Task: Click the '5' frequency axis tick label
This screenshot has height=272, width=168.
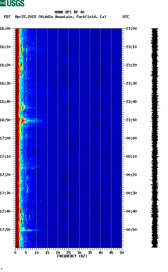Action: (x=26, y=253)
